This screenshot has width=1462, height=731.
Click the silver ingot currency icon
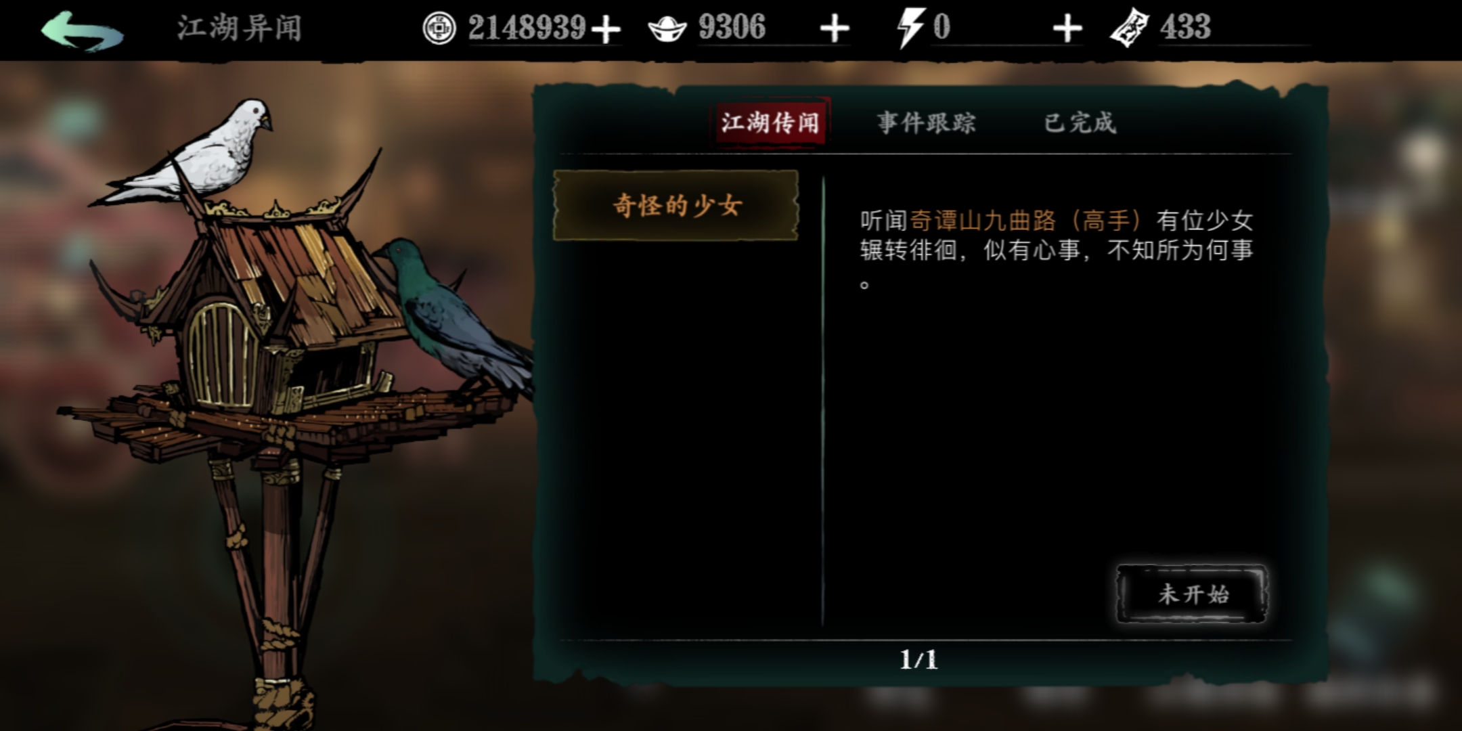click(x=667, y=29)
